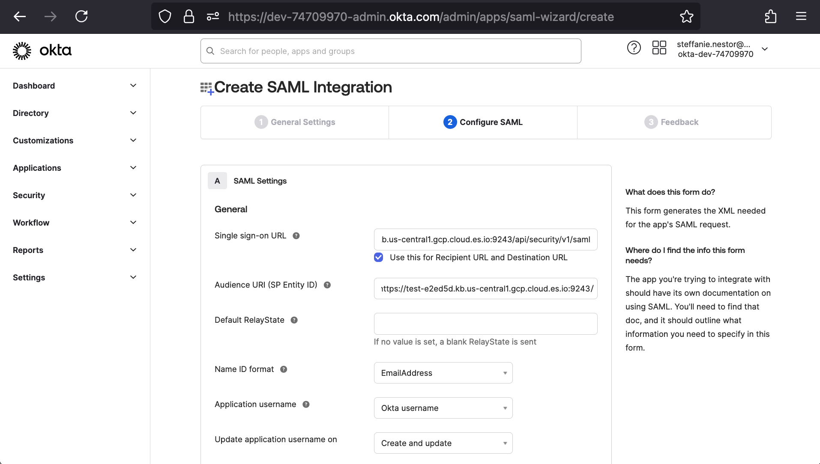The height and width of the screenshot is (464, 820).
Task: Show help tooltip for Single sign-on URL
Action: tap(296, 236)
